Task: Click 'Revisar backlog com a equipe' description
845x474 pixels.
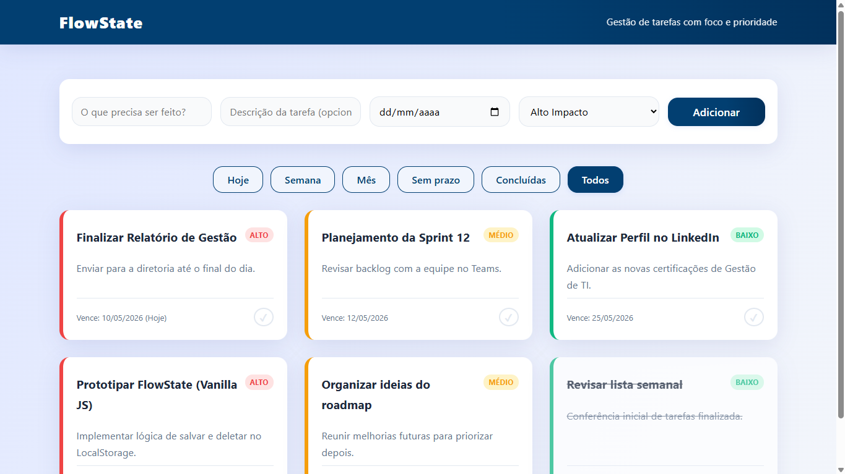Action: pos(412,268)
